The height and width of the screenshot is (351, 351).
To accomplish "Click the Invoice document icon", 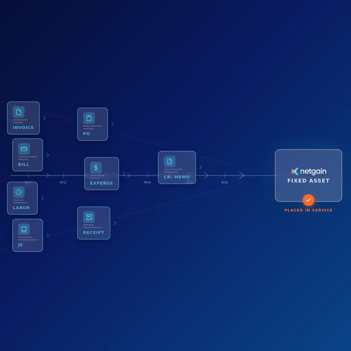I will coord(19,112).
